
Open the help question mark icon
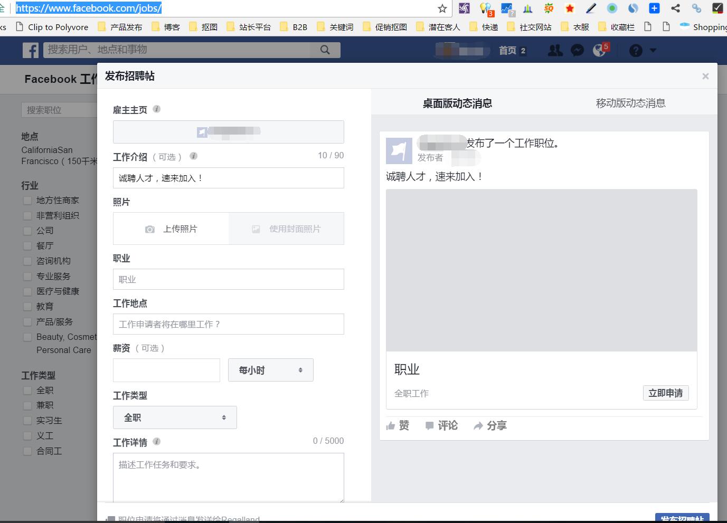[x=636, y=50]
